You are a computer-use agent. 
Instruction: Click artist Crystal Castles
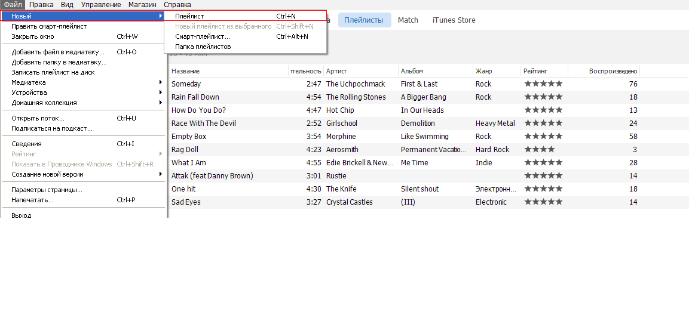click(350, 202)
